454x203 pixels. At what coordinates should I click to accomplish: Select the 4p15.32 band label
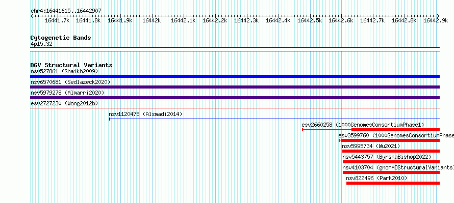pyautogui.click(x=41, y=44)
